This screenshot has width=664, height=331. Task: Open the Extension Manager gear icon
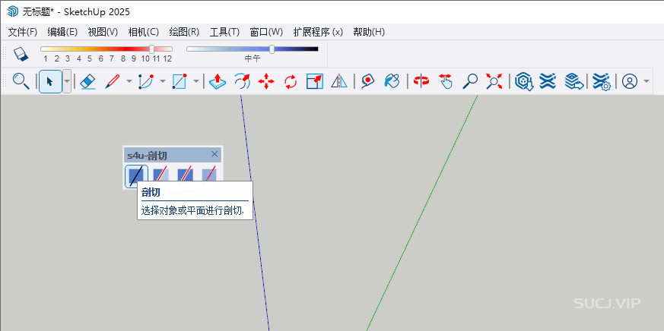click(x=601, y=80)
